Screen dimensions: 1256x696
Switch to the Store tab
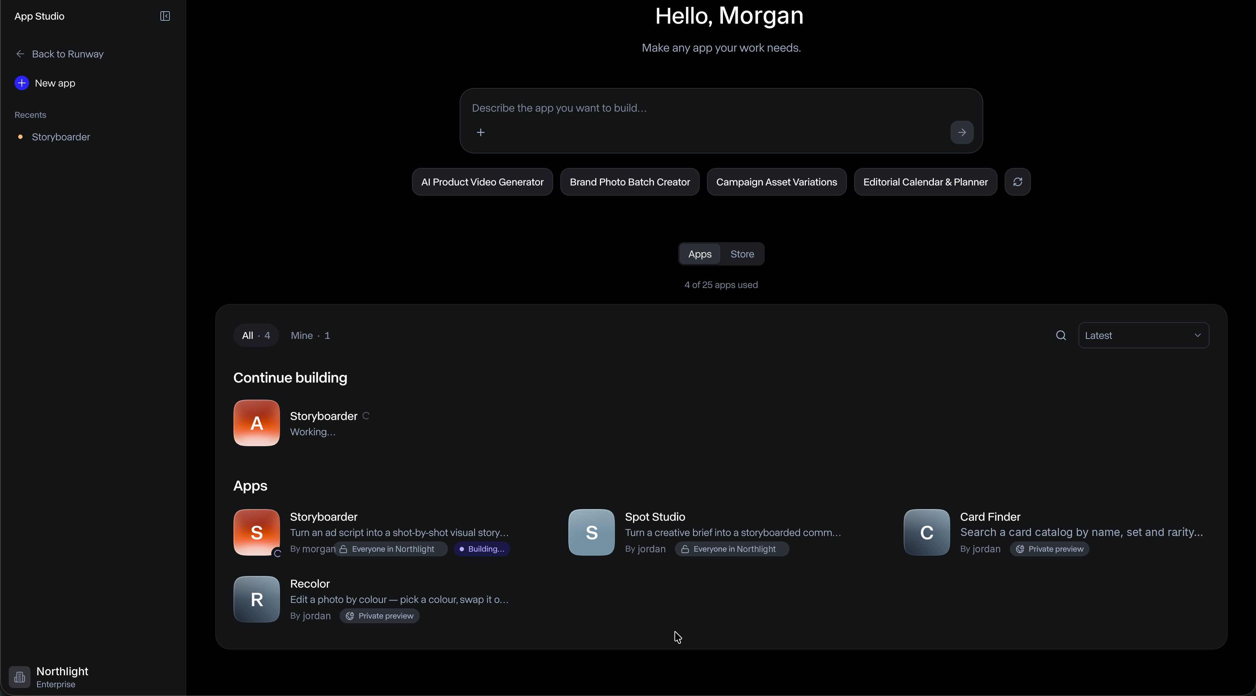tap(742, 254)
